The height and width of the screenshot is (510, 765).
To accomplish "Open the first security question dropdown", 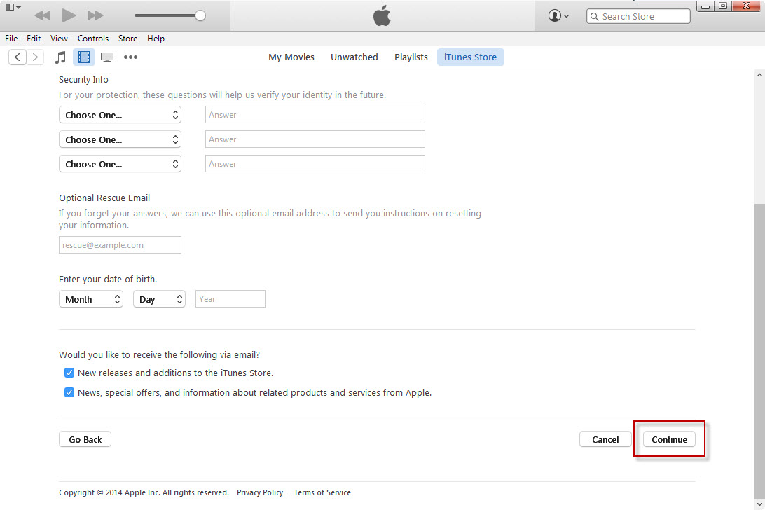I will click(x=120, y=115).
